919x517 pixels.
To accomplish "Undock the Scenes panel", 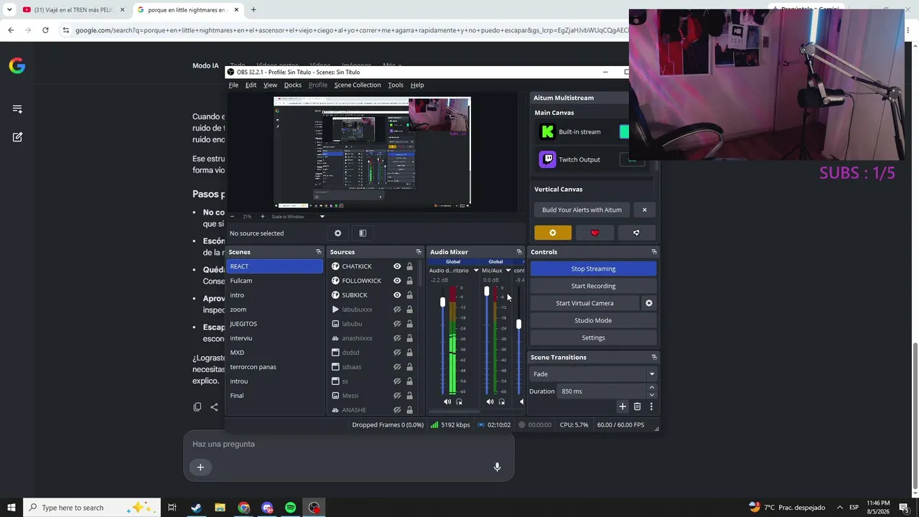I will (319, 252).
